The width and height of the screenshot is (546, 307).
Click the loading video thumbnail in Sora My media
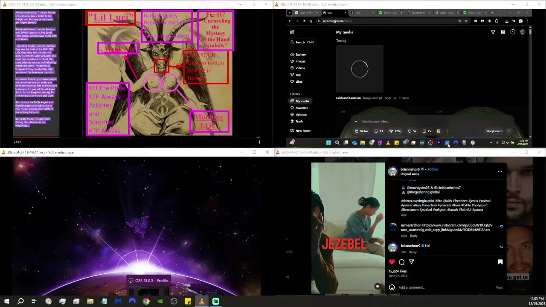(360, 69)
